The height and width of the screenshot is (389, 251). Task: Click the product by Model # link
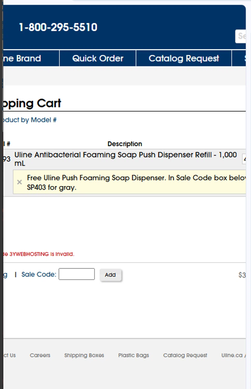pos(30,120)
